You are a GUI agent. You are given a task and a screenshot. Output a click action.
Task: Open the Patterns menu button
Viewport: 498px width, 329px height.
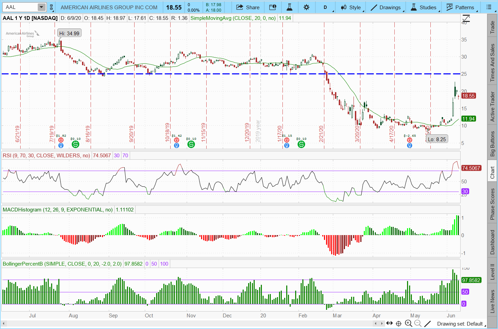point(460,7)
